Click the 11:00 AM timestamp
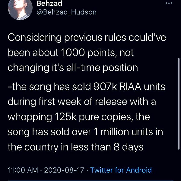The height and width of the screenshot is (181, 181). 23,170
